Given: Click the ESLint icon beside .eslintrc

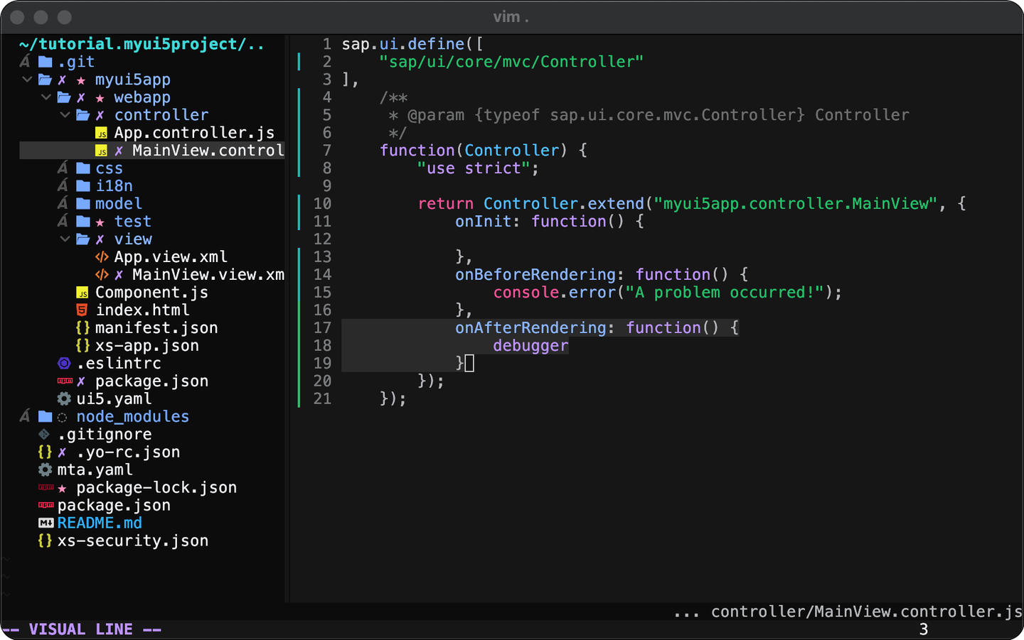Looking at the screenshot, I should tap(64, 364).
